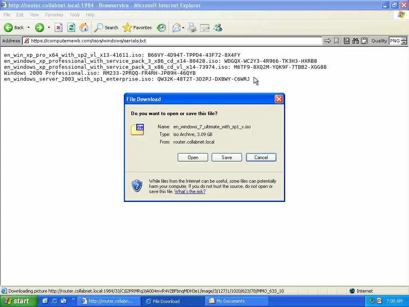Click the address bar URL field
Image resolution: width=409 pixels, height=307 pixels.
(172, 41)
